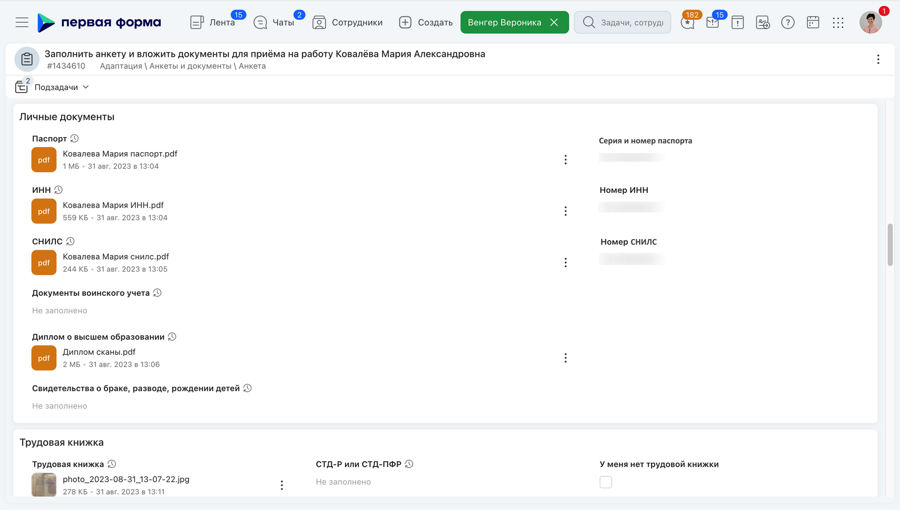The image size is (900, 510).
Task: Click the search field Задачи, сотрудники
Action: point(622,22)
